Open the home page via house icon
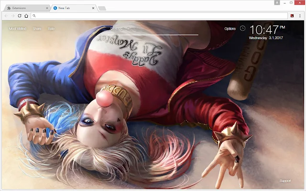 click(26, 16)
